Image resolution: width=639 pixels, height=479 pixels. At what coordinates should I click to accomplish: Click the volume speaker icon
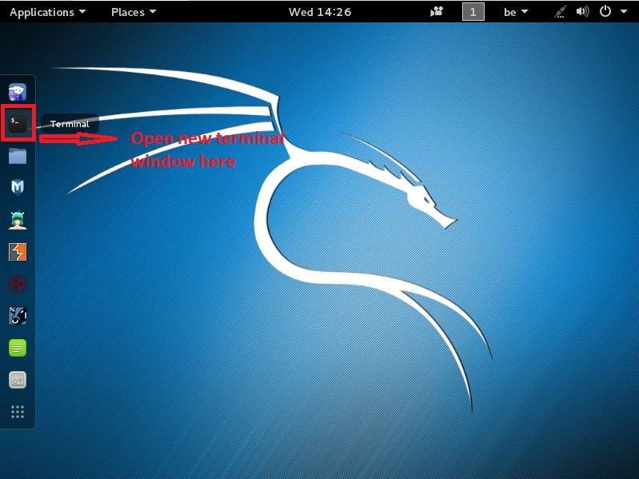pyautogui.click(x=582, y=11)
